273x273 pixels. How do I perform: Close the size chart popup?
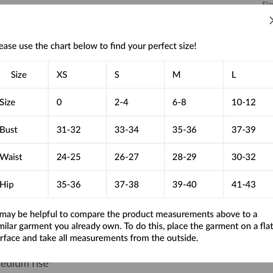271,20
